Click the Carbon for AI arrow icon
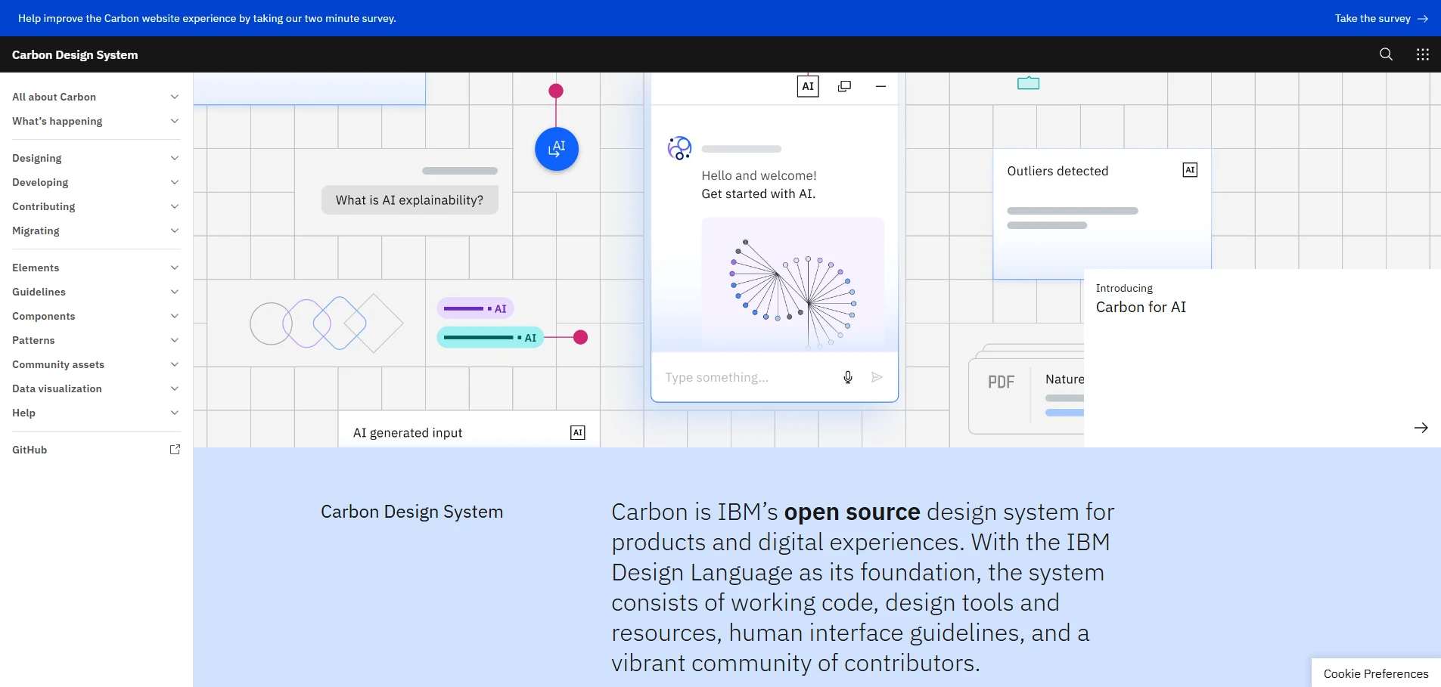Viewport: 1441px width, 687px height. [1421, 428]
